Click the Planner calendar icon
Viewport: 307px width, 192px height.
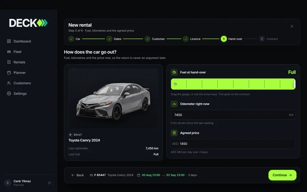9,72
